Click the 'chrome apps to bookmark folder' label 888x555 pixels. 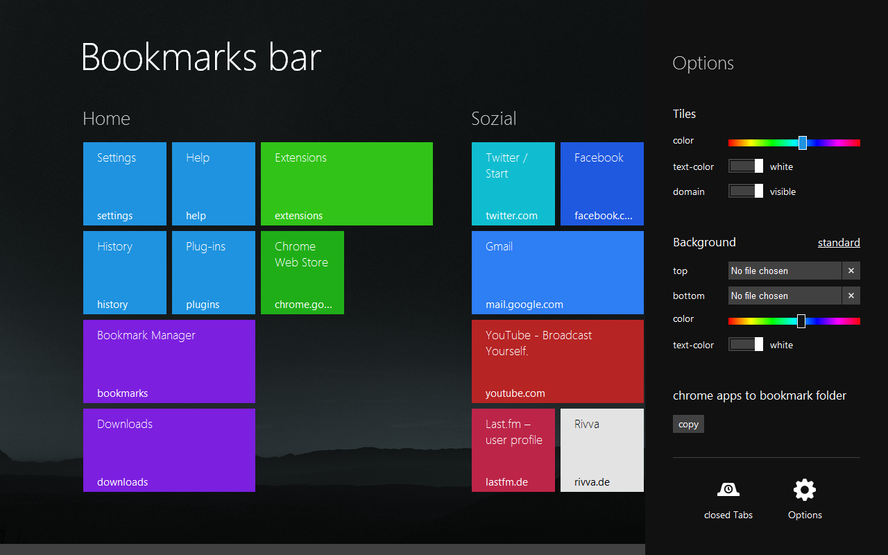760,395
